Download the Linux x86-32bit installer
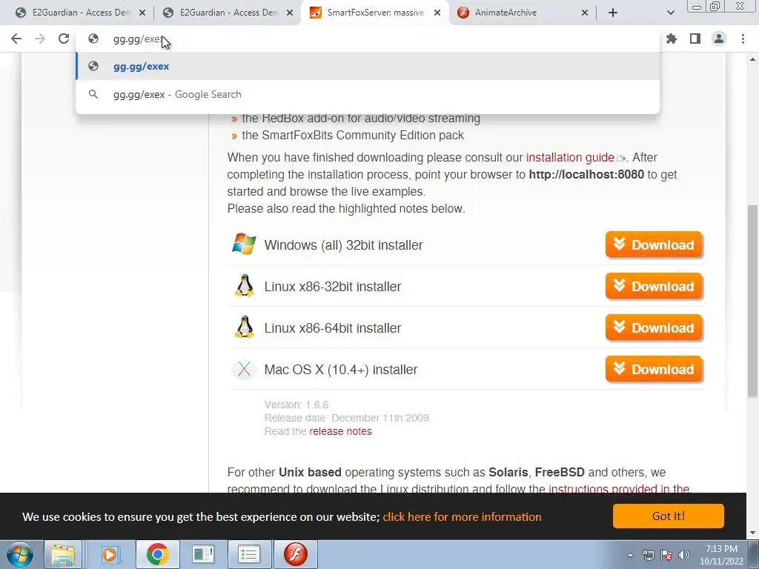Screen dimensions: 759x569 coord(654,287)
